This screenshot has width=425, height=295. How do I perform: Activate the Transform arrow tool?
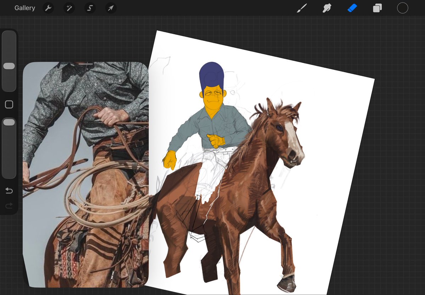coord(111,8)
